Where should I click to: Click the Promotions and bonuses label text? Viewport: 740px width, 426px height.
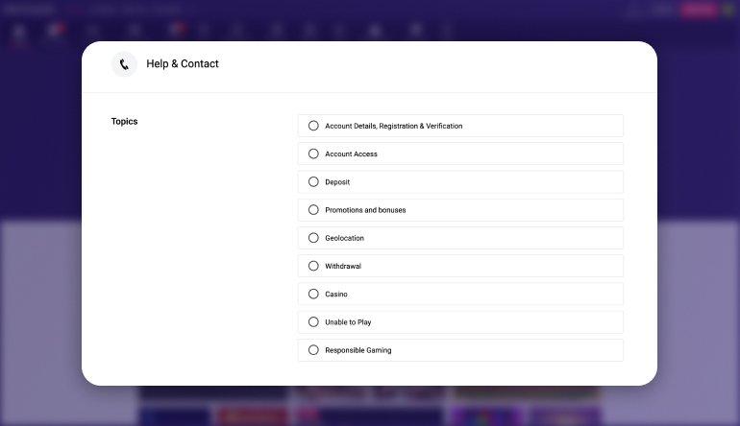[365, 210]
